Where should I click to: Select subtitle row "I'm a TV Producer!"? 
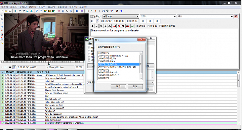[119, 120]
